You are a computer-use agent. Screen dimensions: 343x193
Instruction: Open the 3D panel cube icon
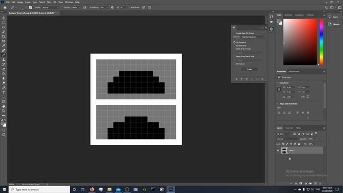coord(272,29)
